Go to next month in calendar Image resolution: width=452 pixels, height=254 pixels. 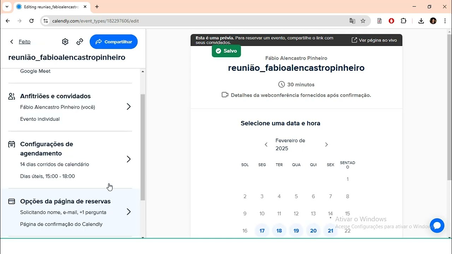pos(326,145)
